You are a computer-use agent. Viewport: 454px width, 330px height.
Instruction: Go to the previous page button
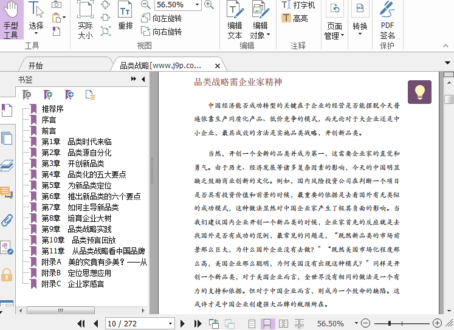coord(96,323)
